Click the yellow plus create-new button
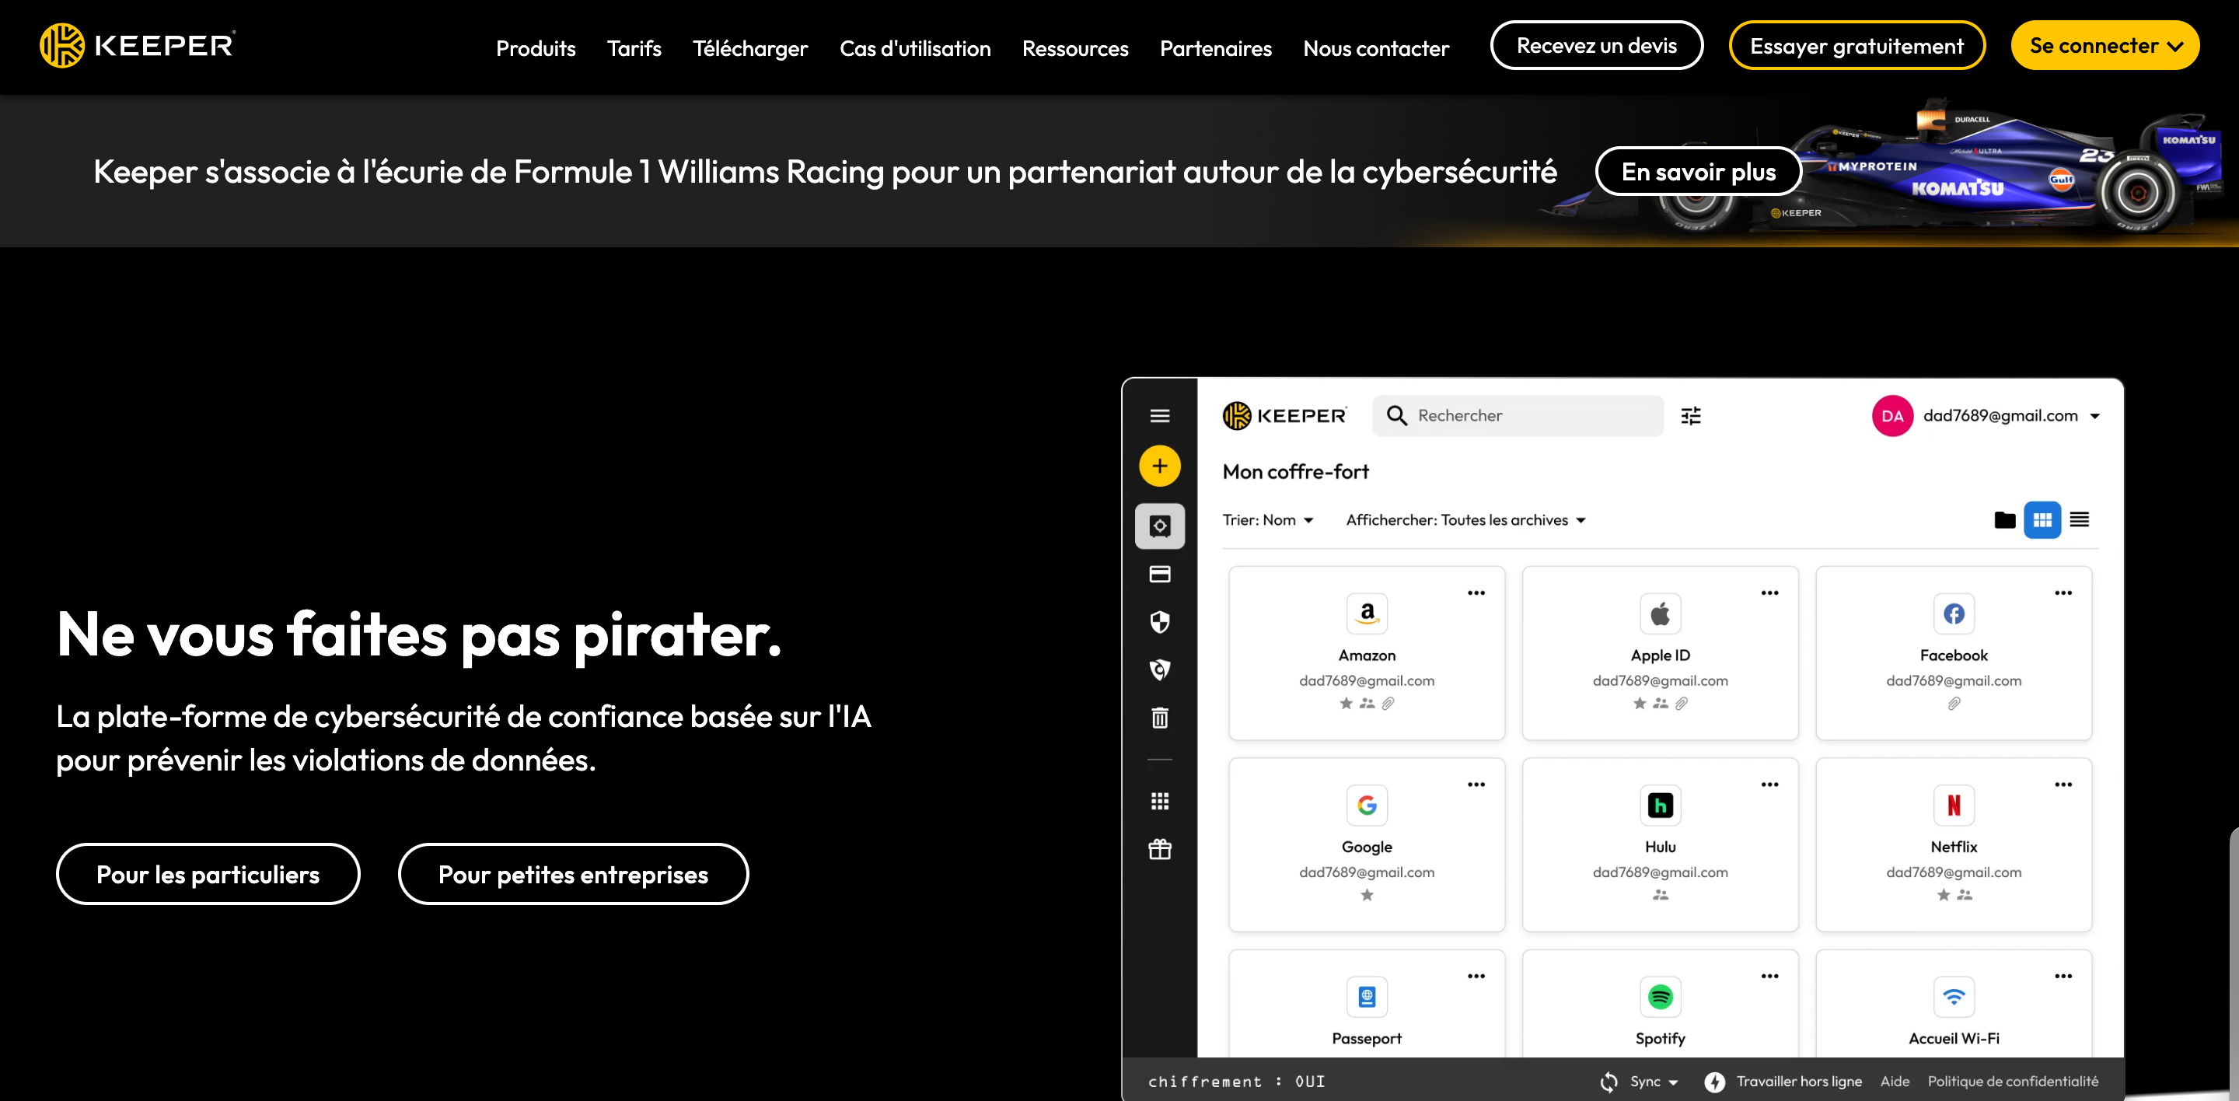2239x1101 pixels. point(1159,467)
